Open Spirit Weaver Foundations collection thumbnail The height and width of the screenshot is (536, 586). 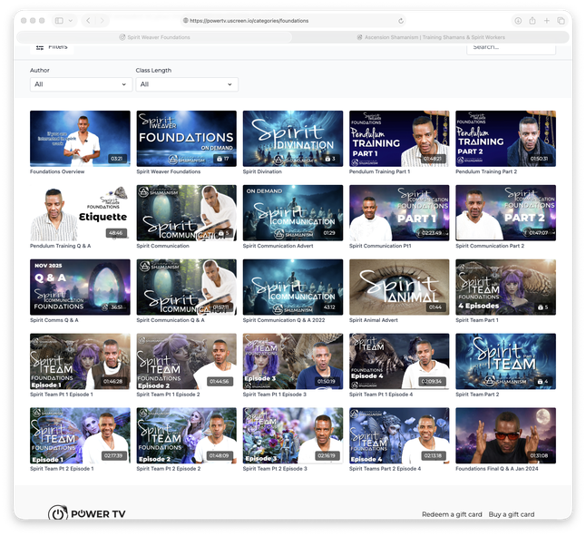coord(187,139)
